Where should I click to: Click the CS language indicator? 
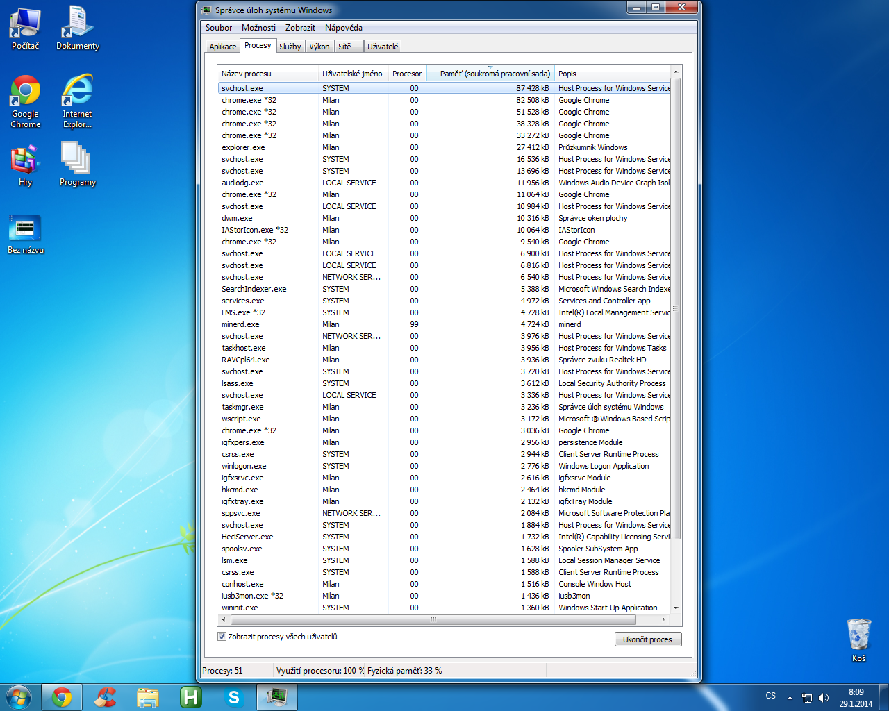(x=771, y=696)
